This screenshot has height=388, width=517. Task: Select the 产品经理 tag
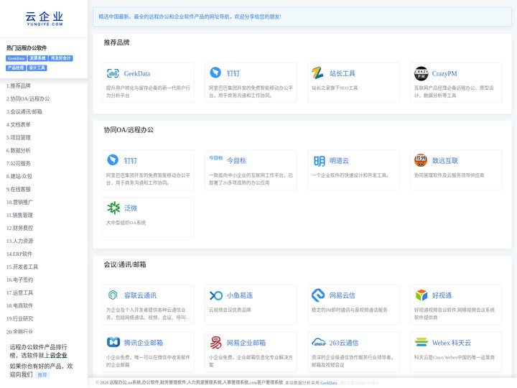16,68
